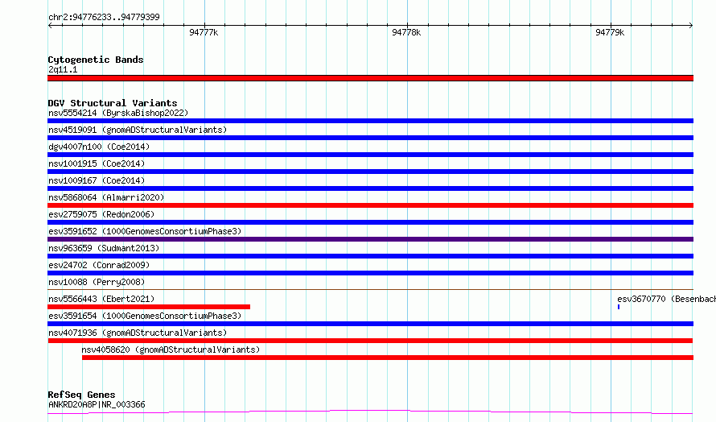The width and height of the screenshot is (716, 422).
Task: Select the purple bar under esv3591652
Action: point(370,239)
